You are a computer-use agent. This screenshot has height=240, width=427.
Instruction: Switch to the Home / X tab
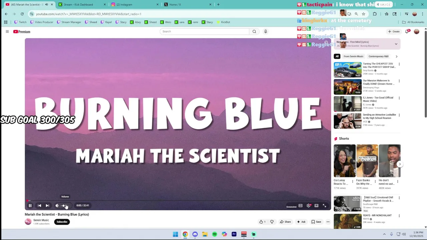[x=188, y=4]
